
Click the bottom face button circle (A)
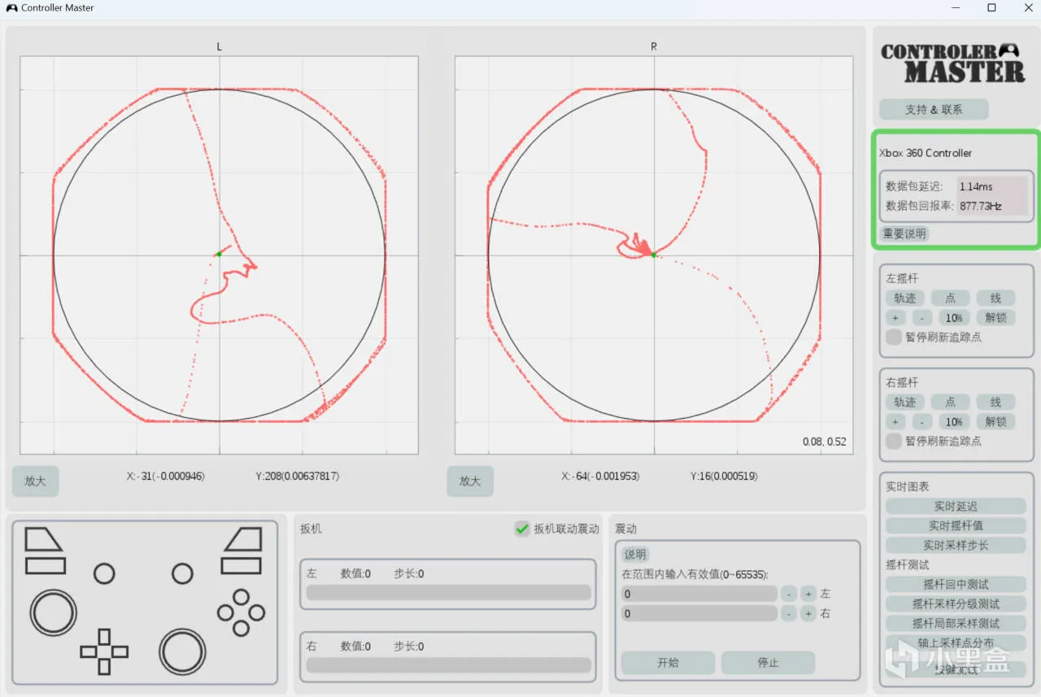click(x=241, y=628)
